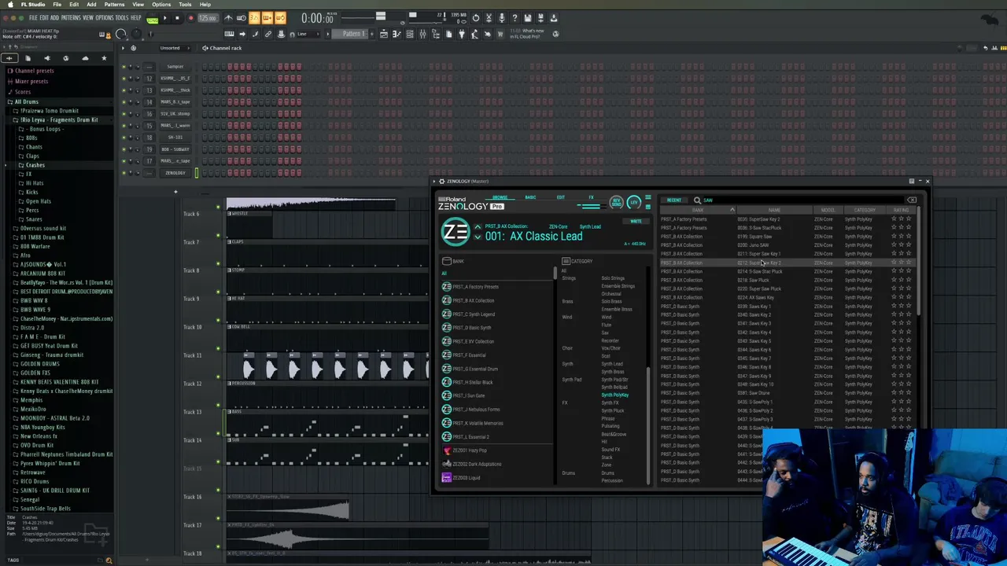Select the ZENOLOGY channel button in channel rack
Viewport: 1007px width, 566px height.
(175, 173)
